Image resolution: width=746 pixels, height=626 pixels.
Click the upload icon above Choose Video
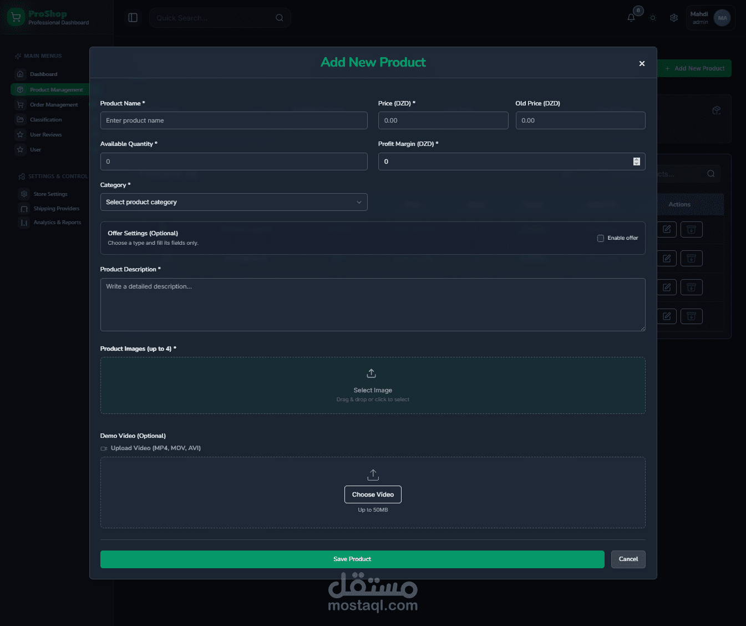(373, 474)
